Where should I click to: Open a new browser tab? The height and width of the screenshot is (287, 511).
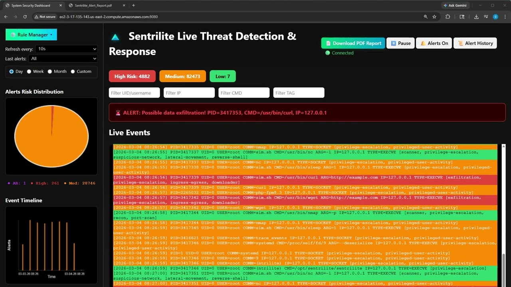(x=133, y=6)
